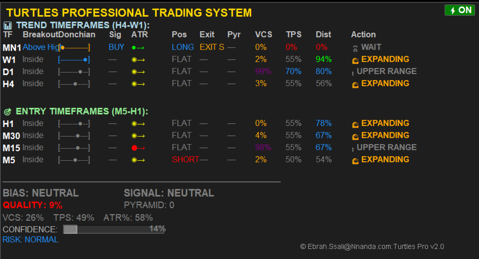
Task: Toggle the green ON power button
Action: (x=459, y=10)
